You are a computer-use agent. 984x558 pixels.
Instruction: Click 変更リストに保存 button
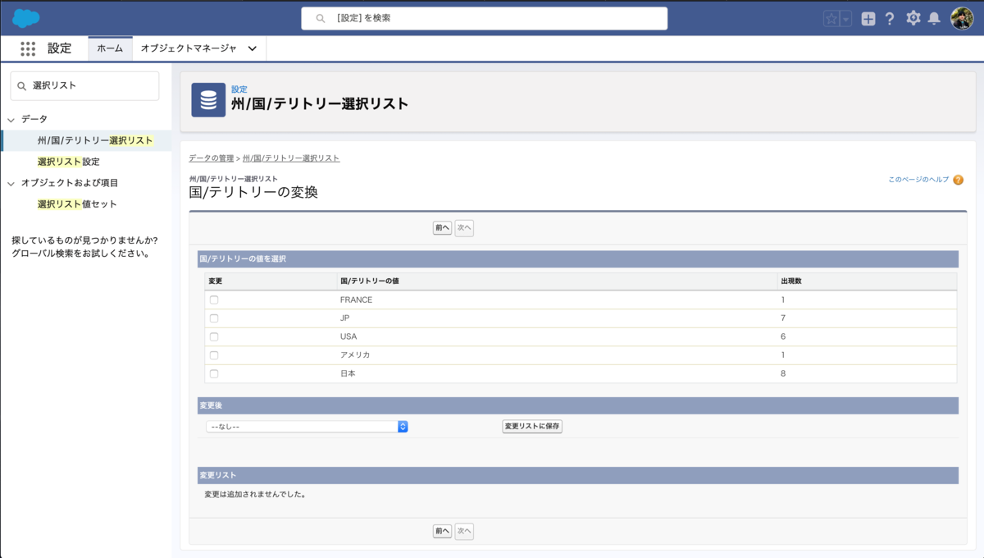(532, 427)
